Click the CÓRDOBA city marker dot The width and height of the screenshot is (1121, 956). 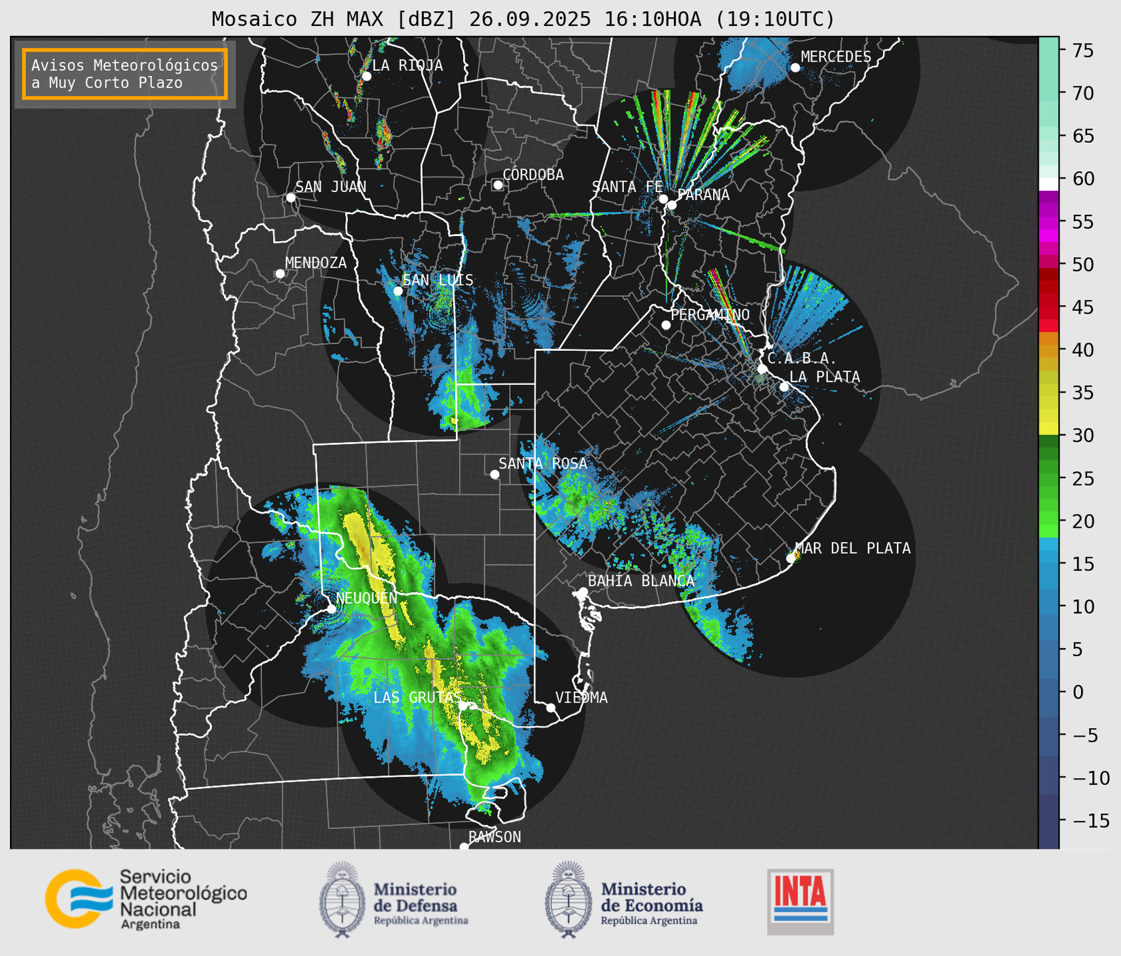498,185
